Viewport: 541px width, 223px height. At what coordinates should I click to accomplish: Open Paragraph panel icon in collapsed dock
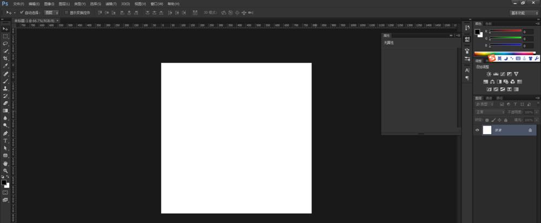click(x=467, y=78)
